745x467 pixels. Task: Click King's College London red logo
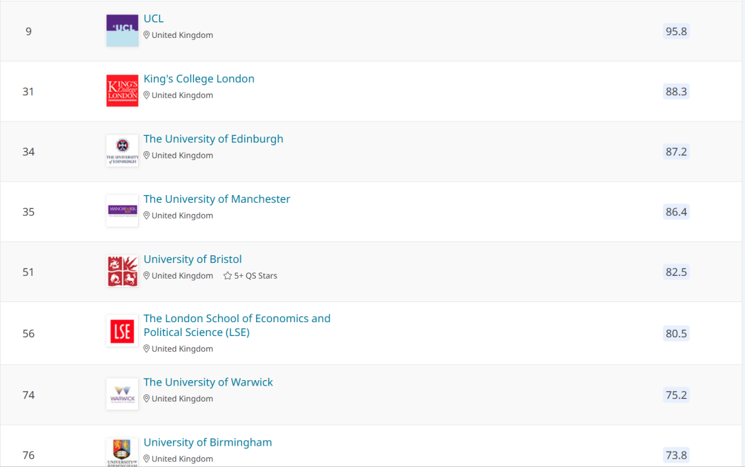click(122, 91)
